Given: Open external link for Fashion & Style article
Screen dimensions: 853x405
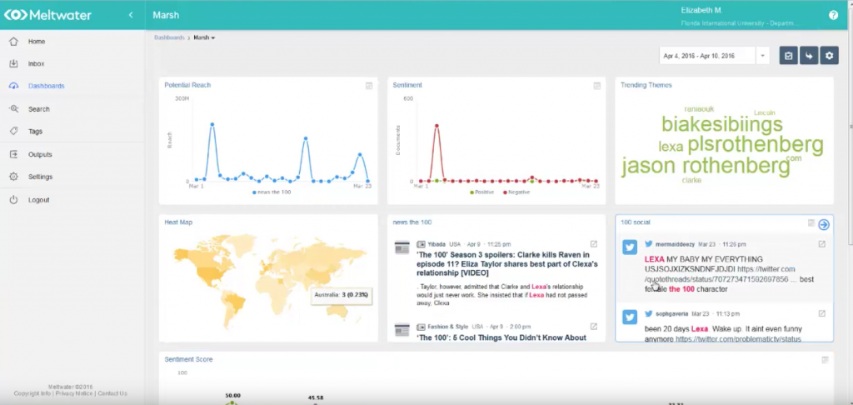Looking at the screenshot, I should (594, 327).
